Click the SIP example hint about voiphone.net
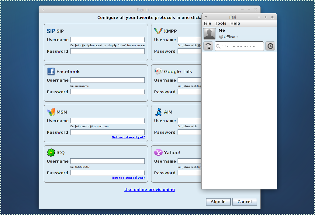The height and width of the screenshot is (215, 315). (108, 45)
